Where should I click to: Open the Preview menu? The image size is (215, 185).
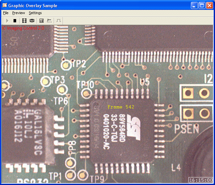pos(18,13)
